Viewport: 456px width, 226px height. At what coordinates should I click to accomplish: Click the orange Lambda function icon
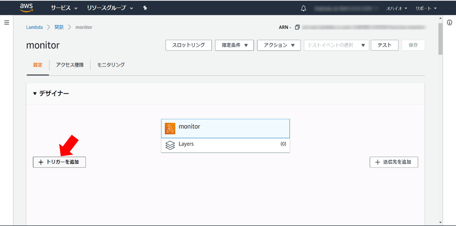point(170,128)
